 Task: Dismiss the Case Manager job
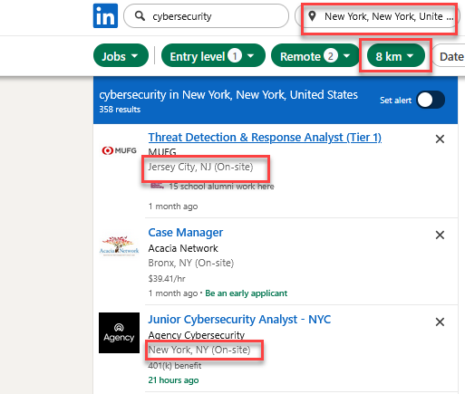pyautogui.click(x=440, y=235)
